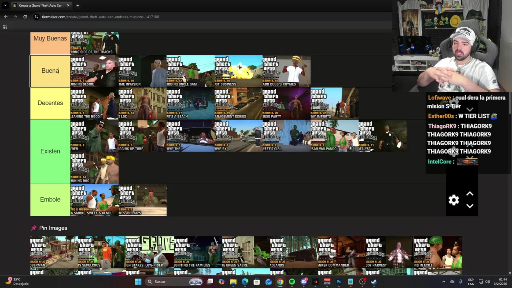Open OBS Studio from the taskbar
Viewport: 512px width, 288px height.
point(362,282)
